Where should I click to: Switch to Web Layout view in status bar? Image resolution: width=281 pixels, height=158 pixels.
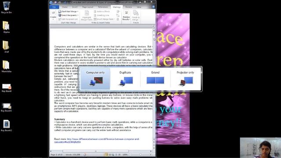[x=113, y=154]
